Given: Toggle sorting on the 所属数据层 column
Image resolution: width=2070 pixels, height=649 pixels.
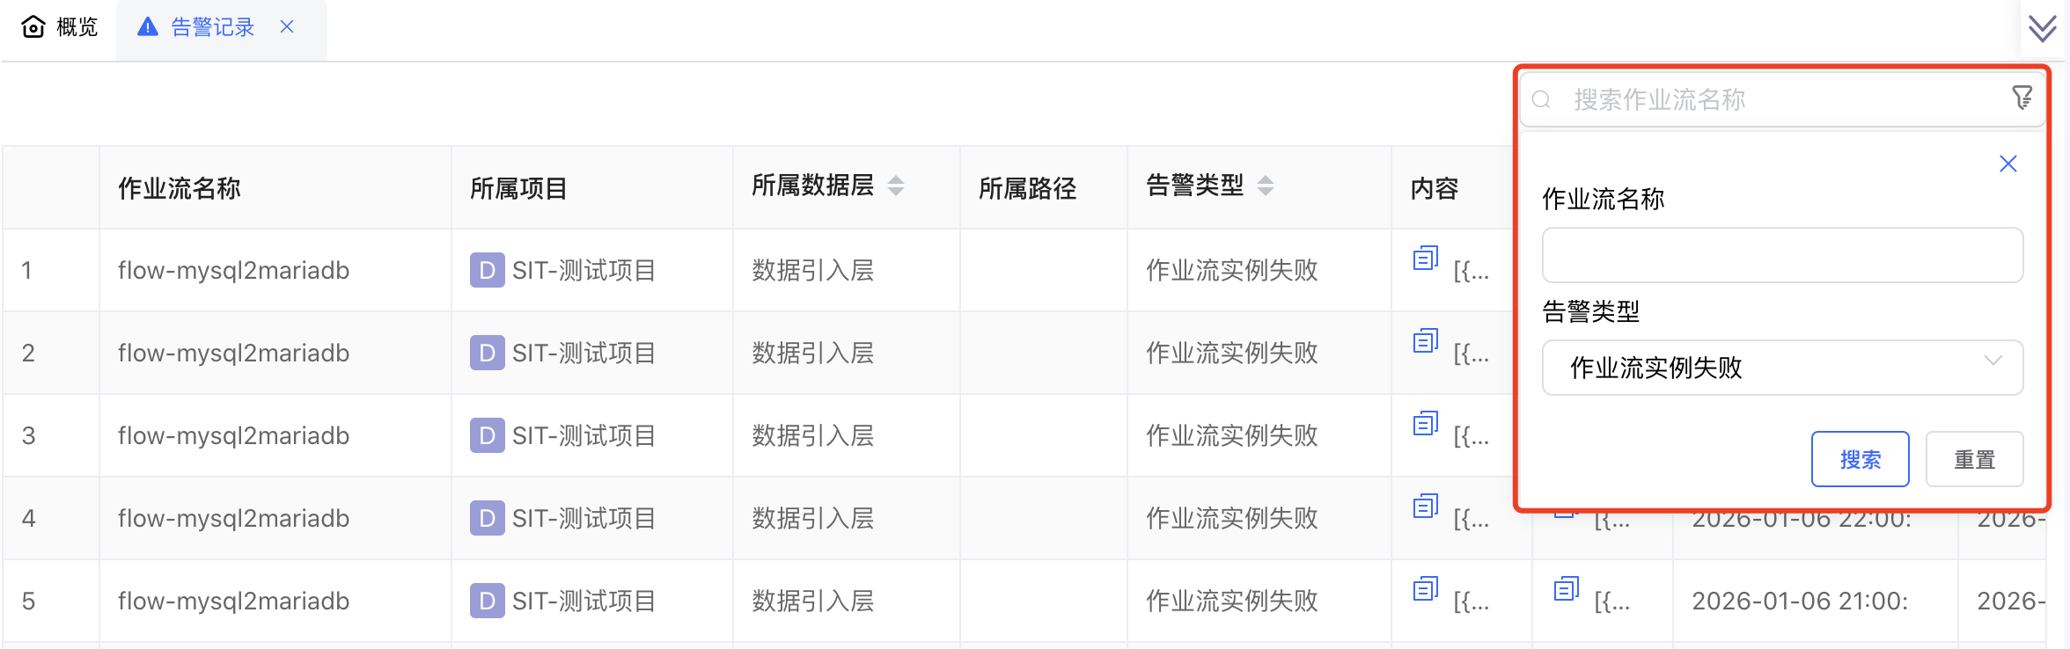Looking at the screenshot, I should (896, 186).
